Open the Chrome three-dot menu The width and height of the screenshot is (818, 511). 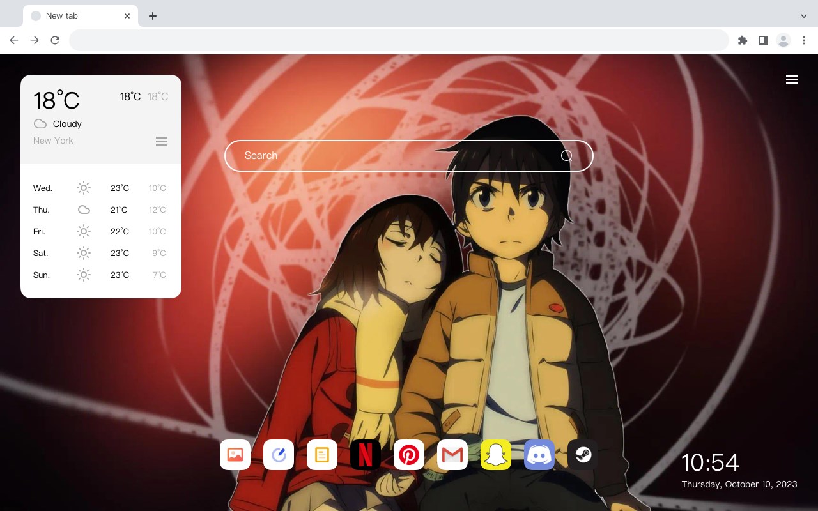[804, 40]
